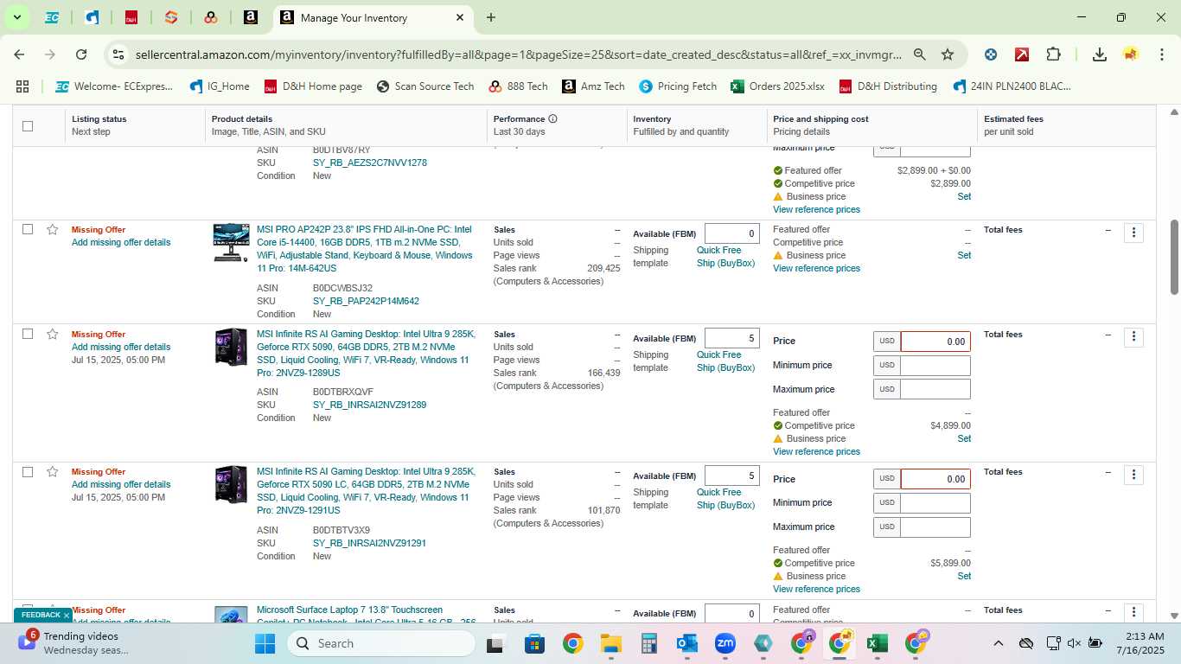Screen dimensions: 1181x664
Task: Open the 2NVZ9-1291US gaming desktop thumbnail
Action: click(231, 484)
